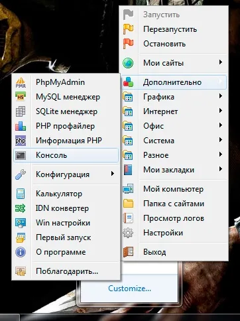Click the yellow folder icon for Папка с сайтами
Viewport: 240px width, 321px height.
tap(128, 204)
